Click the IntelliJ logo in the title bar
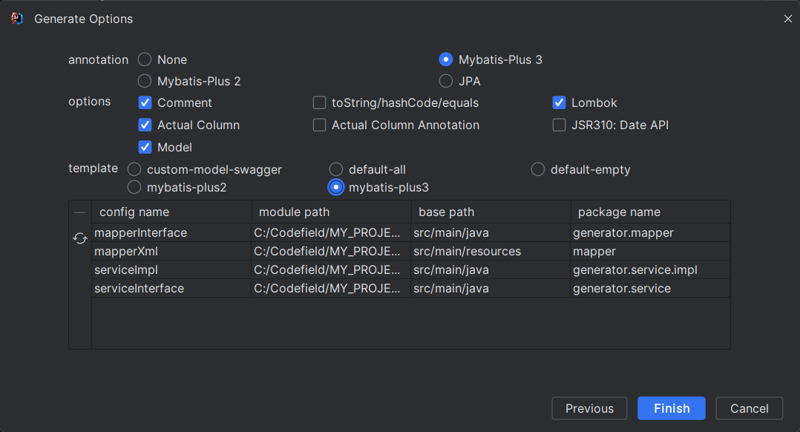 tap(18, 19)
